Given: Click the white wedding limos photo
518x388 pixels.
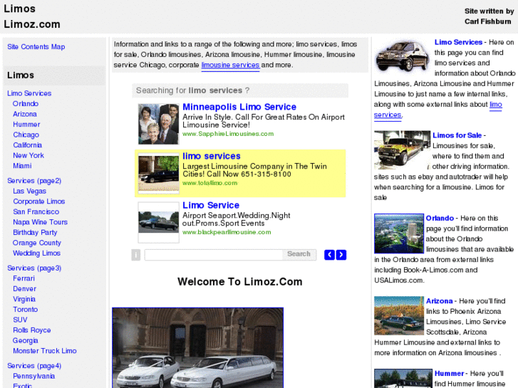Looking at the screenshot, I should [x=197, y=347].
